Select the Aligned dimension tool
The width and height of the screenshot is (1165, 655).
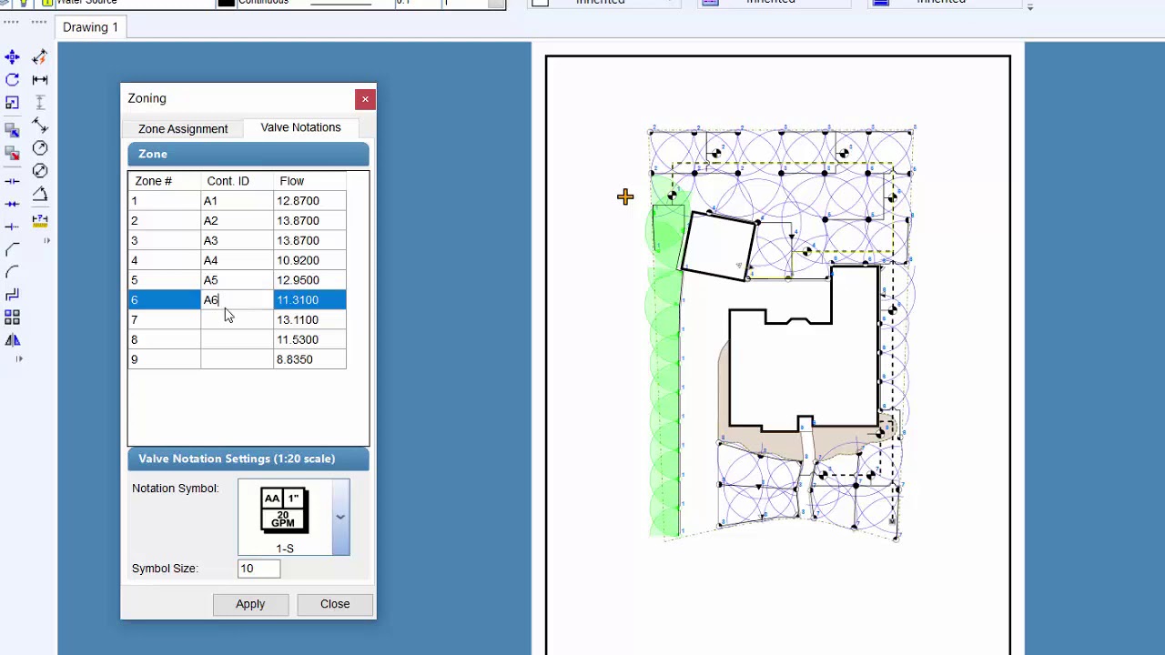40,126
